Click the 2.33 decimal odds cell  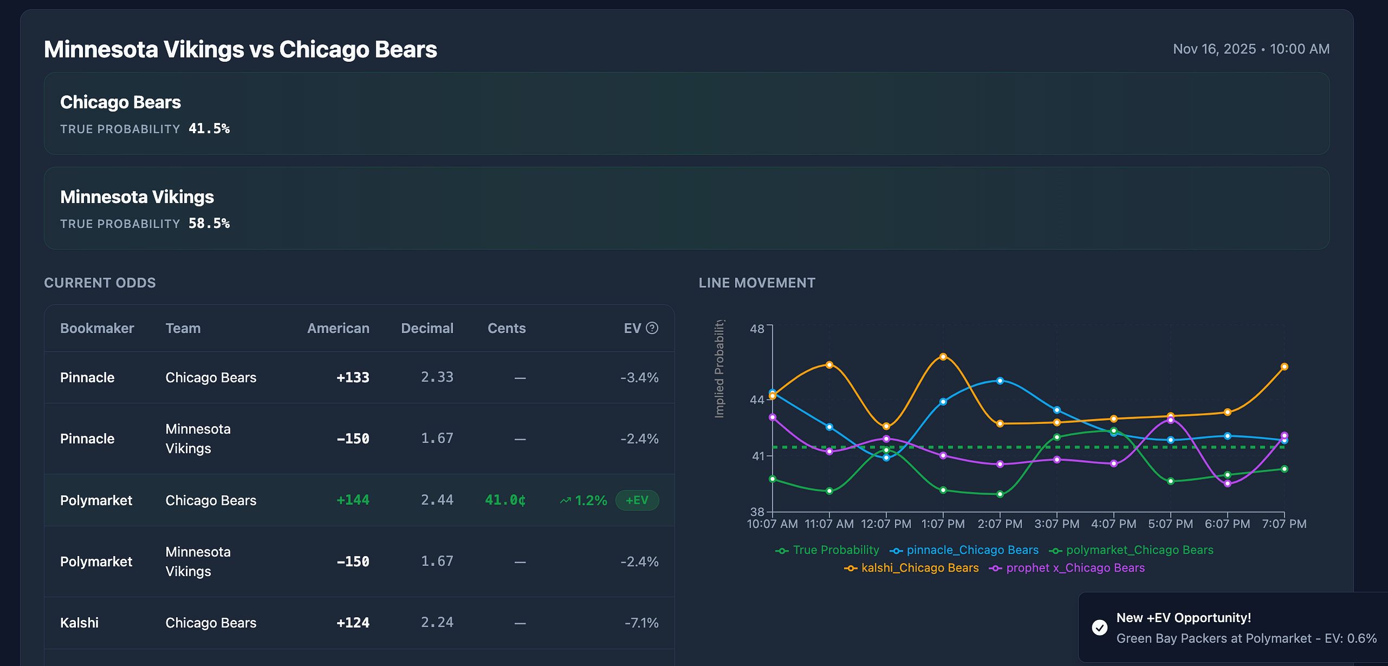[437, 377]
